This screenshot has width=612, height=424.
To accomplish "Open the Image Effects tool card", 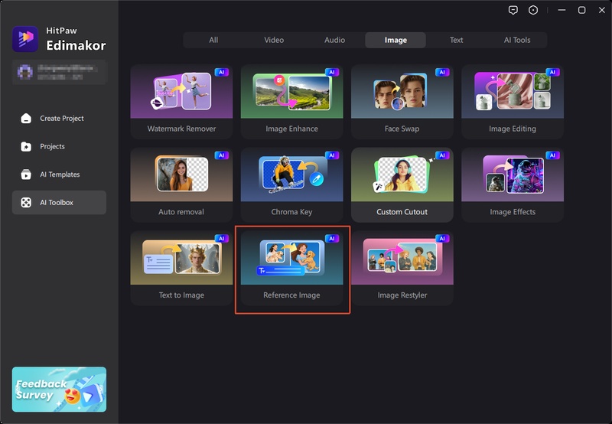I will (513, 184).
